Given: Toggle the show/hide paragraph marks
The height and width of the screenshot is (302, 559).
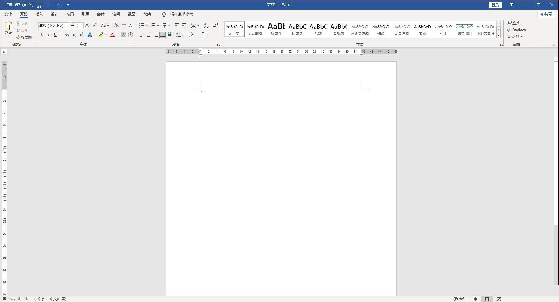Looking at the screenshot, I should [x=215, y=26].
